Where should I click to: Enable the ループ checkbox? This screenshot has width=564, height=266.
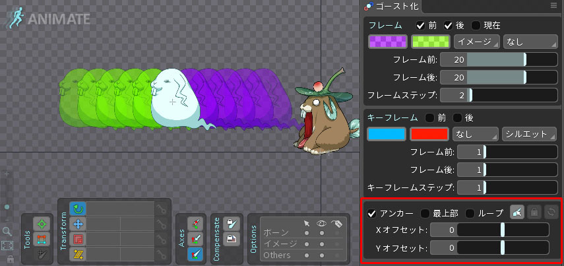point(470,213)
